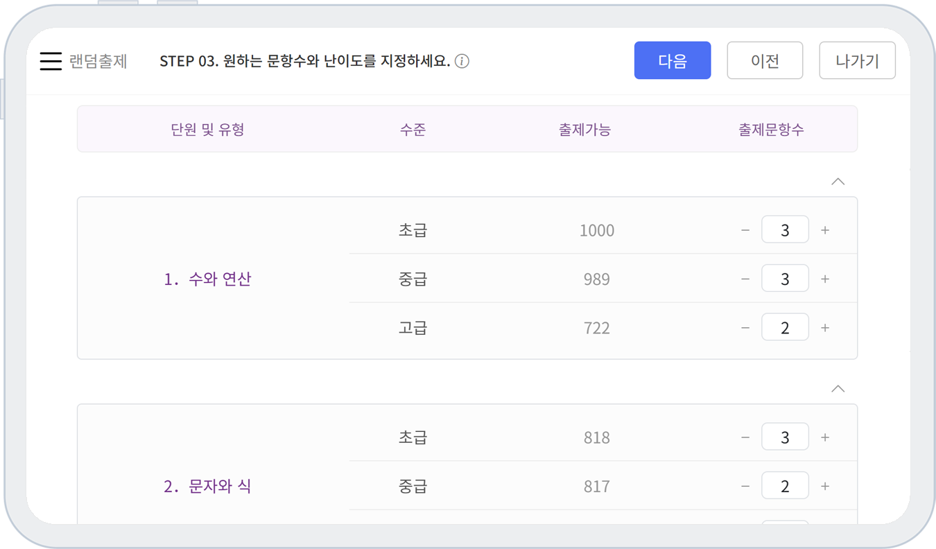Click the 나가기 button
The image size is (936, 549).
[x=857, y=60]
